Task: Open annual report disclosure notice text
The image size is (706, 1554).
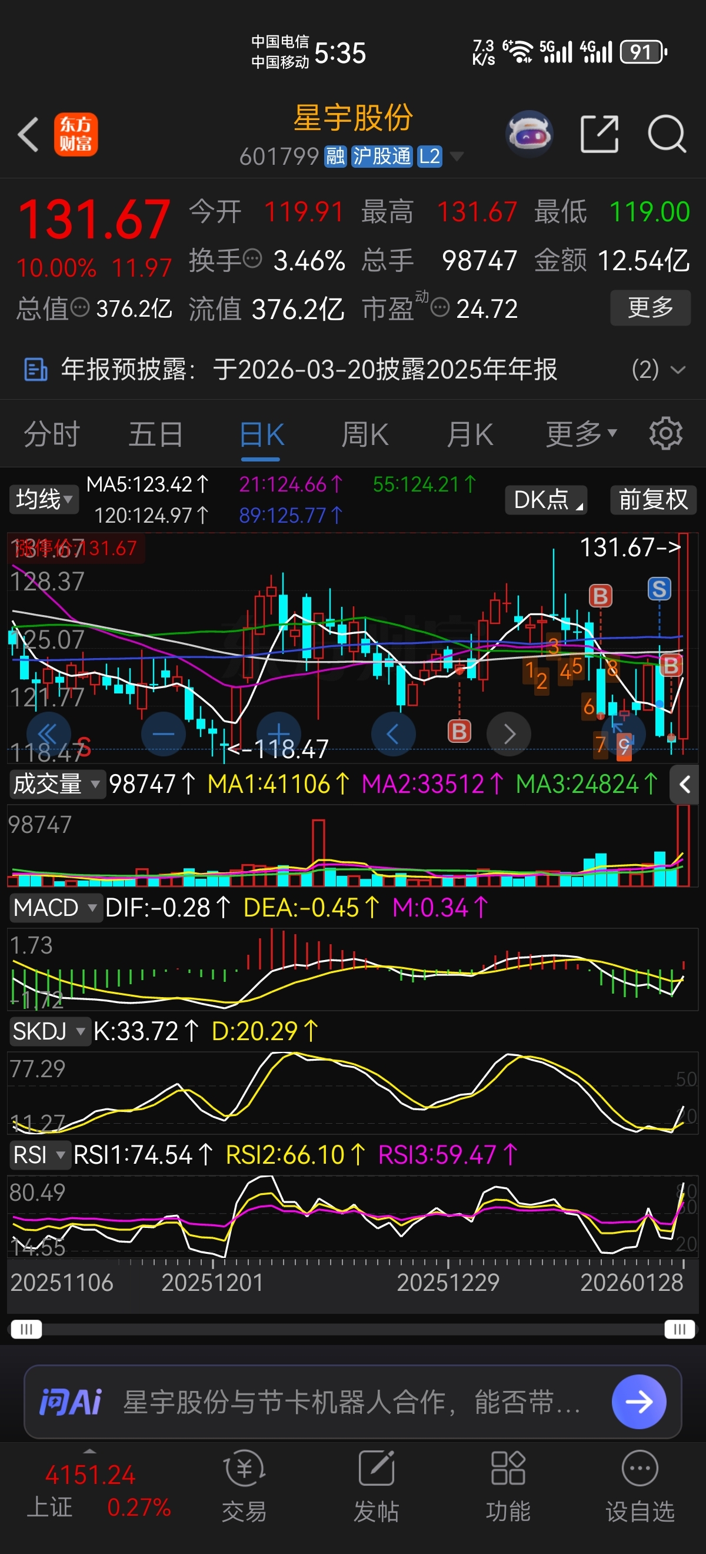Action: (309, 369)
